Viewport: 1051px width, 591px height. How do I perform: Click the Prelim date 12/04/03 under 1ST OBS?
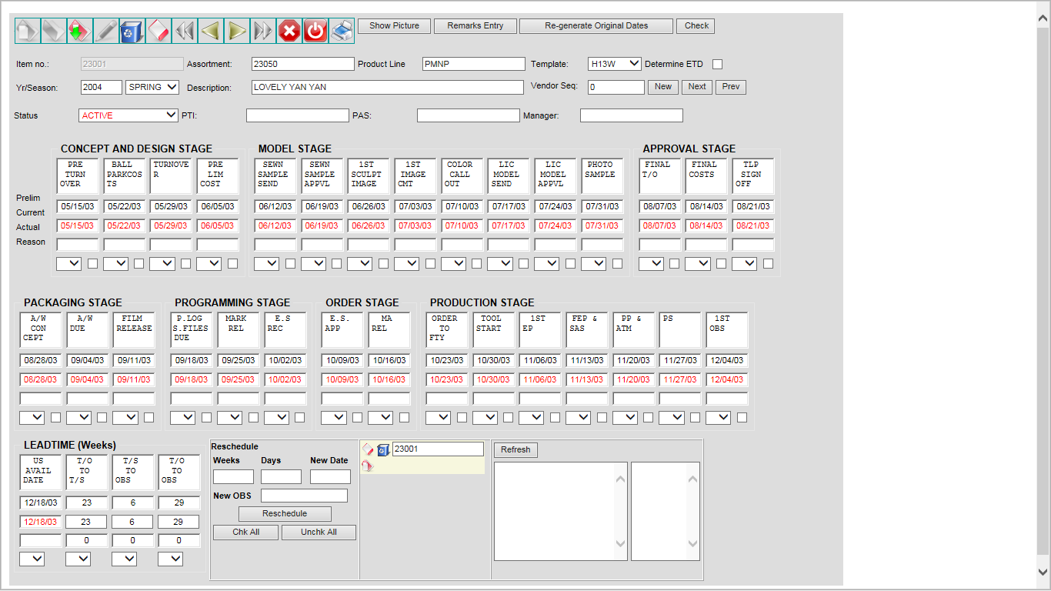click(726, 361)
